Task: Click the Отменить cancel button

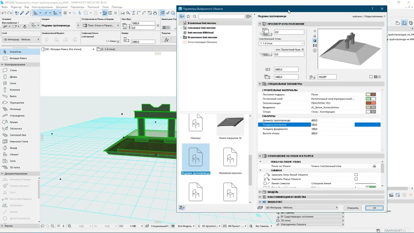Action: click(x=353, y=208)
